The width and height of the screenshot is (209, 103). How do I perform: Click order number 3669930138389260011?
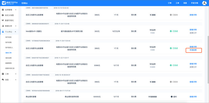tap(40, 24)
